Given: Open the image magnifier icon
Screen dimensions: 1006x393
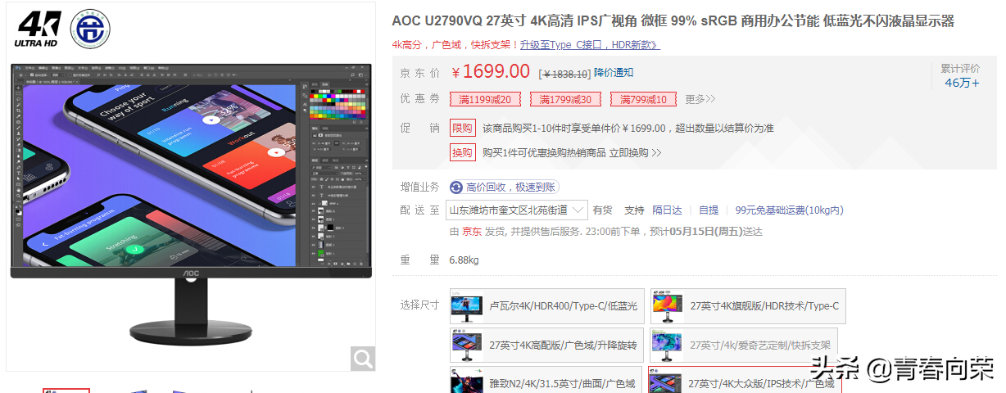Looking at the screenshot, I should (363, 358).
